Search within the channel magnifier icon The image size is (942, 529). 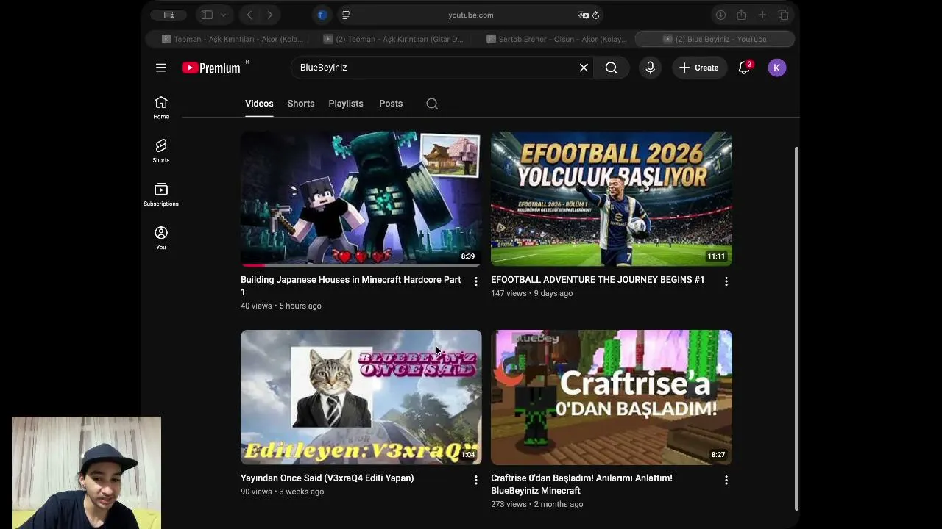pos(432,104)
